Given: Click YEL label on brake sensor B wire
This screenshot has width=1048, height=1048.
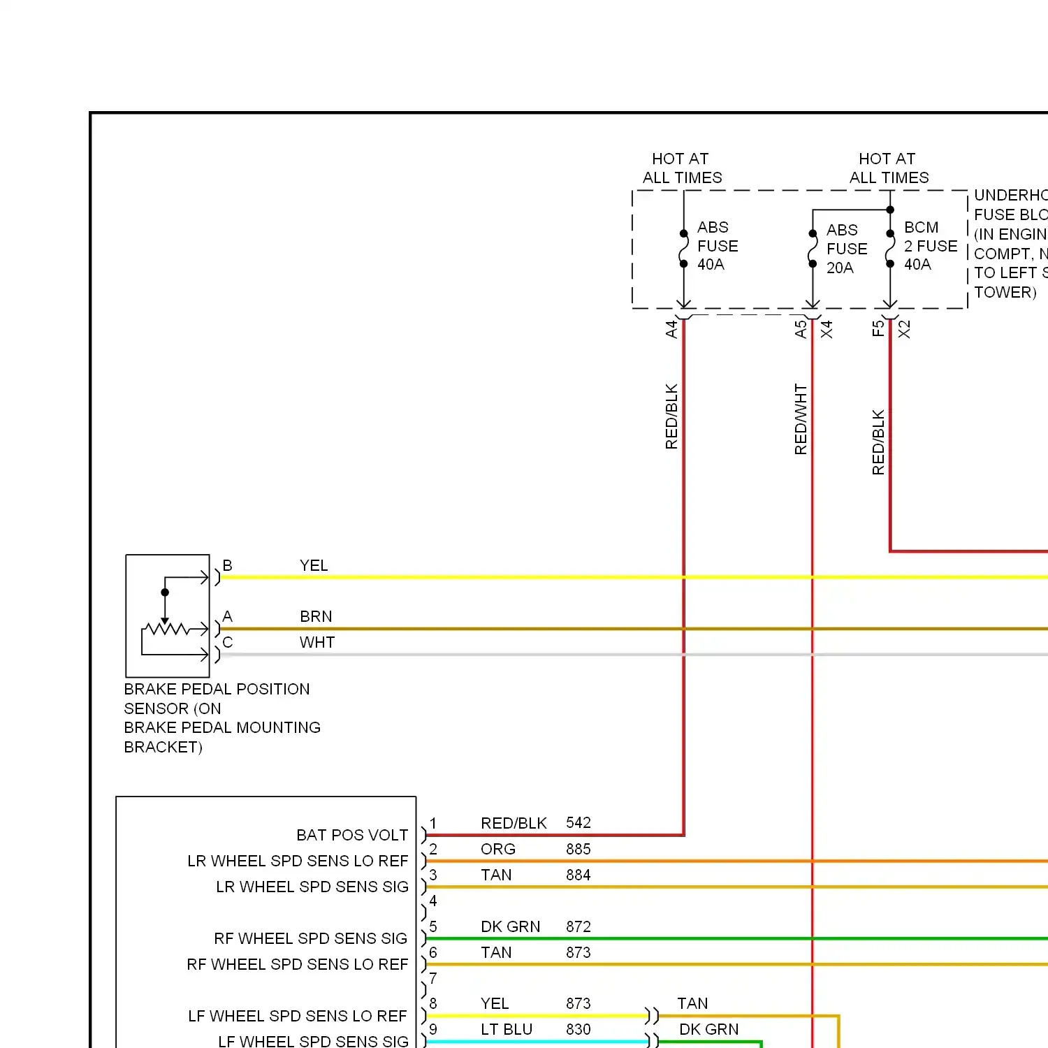Looking at the screenshot, I should point(314,565).
